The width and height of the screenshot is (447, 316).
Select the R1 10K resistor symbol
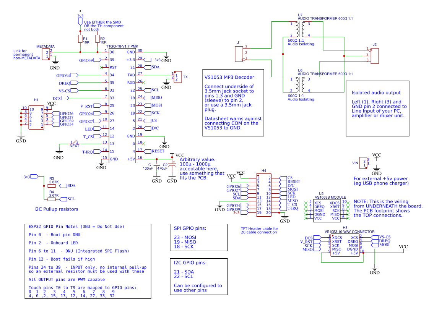(80, 39)
